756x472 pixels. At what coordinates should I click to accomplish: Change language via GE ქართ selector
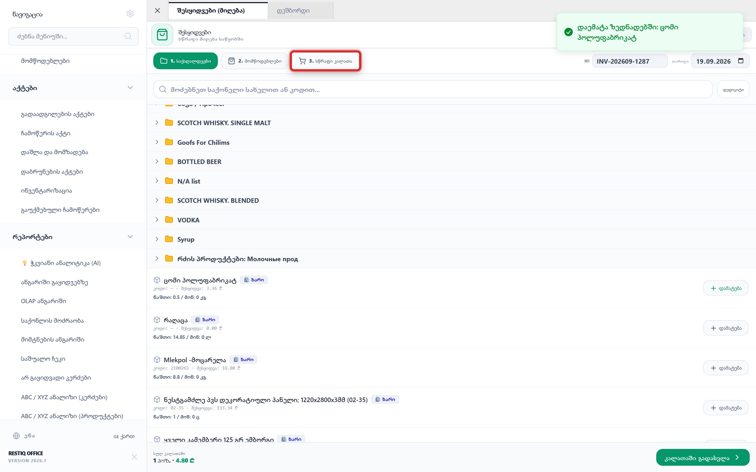[x=124, y=436]
